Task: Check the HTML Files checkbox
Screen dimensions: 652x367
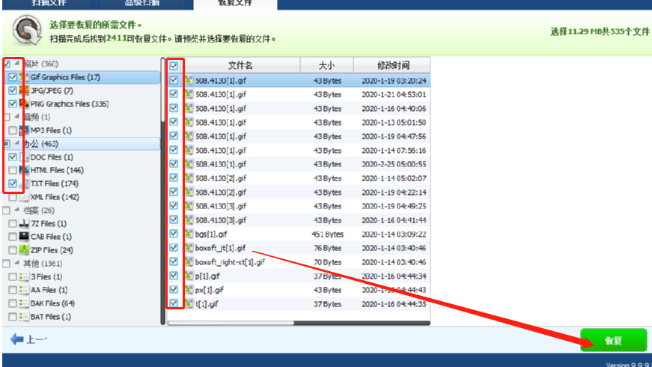Action: pyautogui.click(x=13, y=170)
